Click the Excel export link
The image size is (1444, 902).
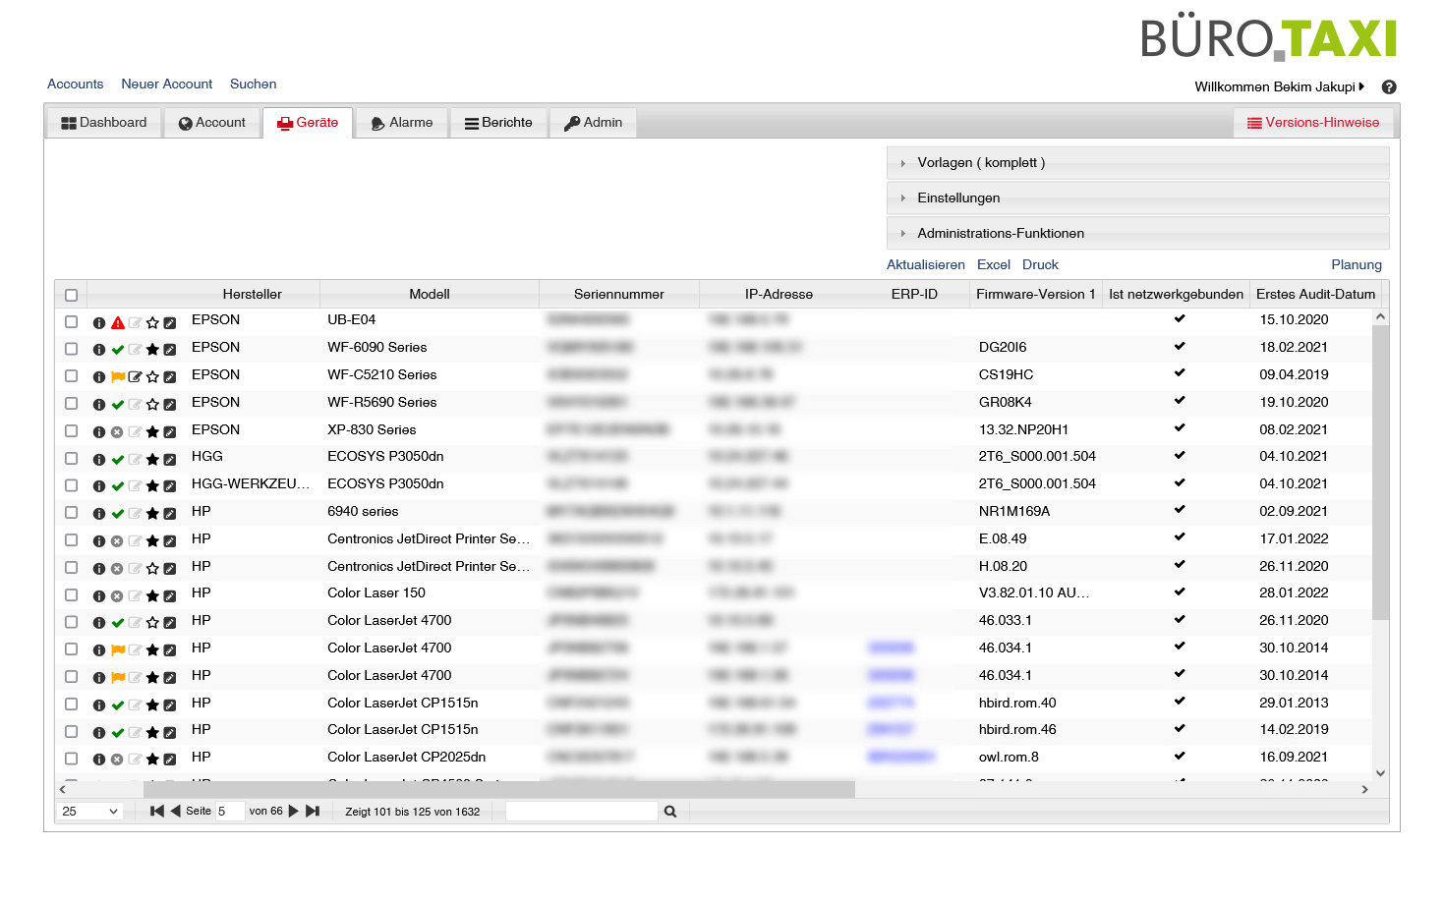(x=993, y=265)
